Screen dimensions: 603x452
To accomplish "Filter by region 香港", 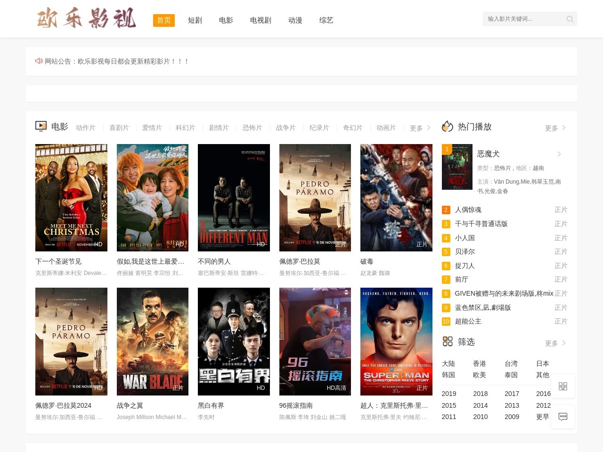I will click(480, 363).
